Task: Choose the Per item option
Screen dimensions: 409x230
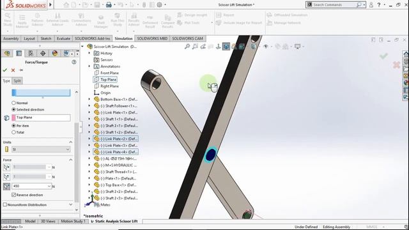Action: [13, 126]
